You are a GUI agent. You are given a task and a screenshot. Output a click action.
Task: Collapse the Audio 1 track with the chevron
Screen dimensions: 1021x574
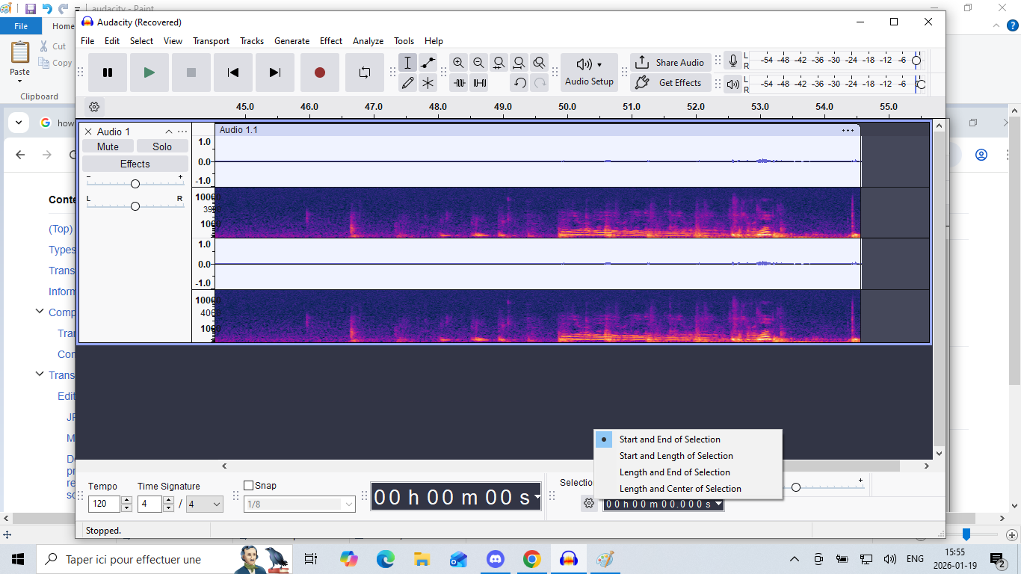pyautogui.click(x=169, y=132)
